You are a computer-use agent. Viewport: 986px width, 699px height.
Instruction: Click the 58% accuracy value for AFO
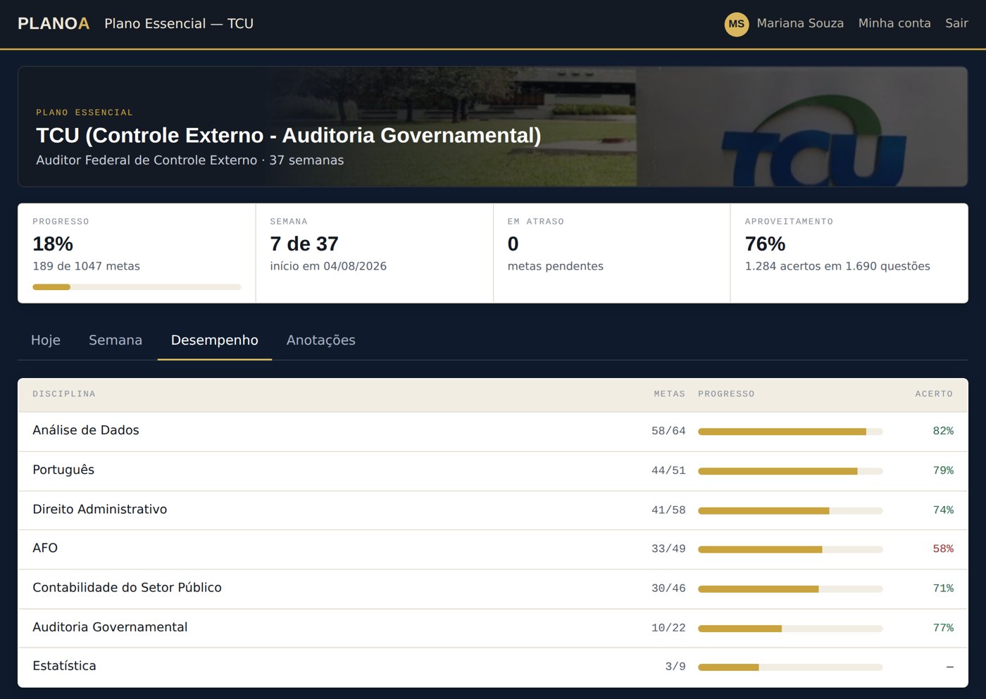coord(943,548)
